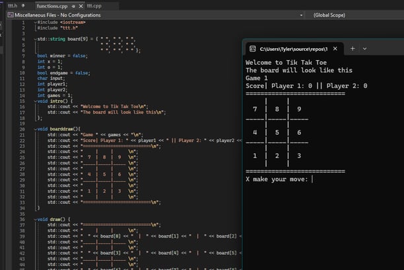The width and height of the screenshot is (404, 270).
Task: Collapse the void intro() function
Action: [x=35, y=101]
